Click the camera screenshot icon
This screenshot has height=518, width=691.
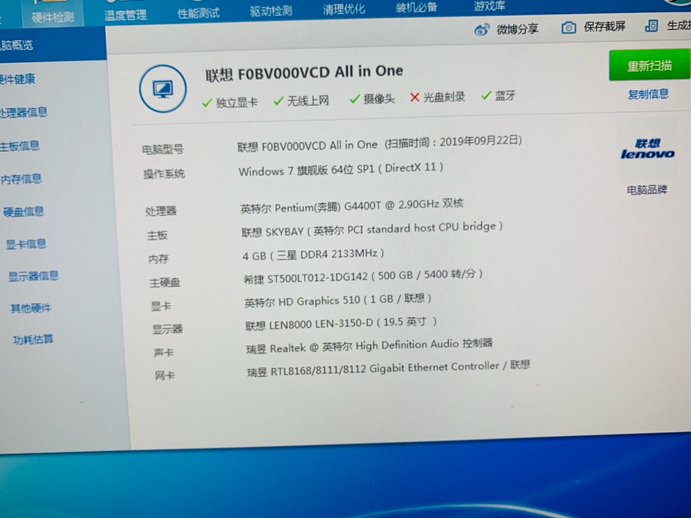(x=569, y=27)
